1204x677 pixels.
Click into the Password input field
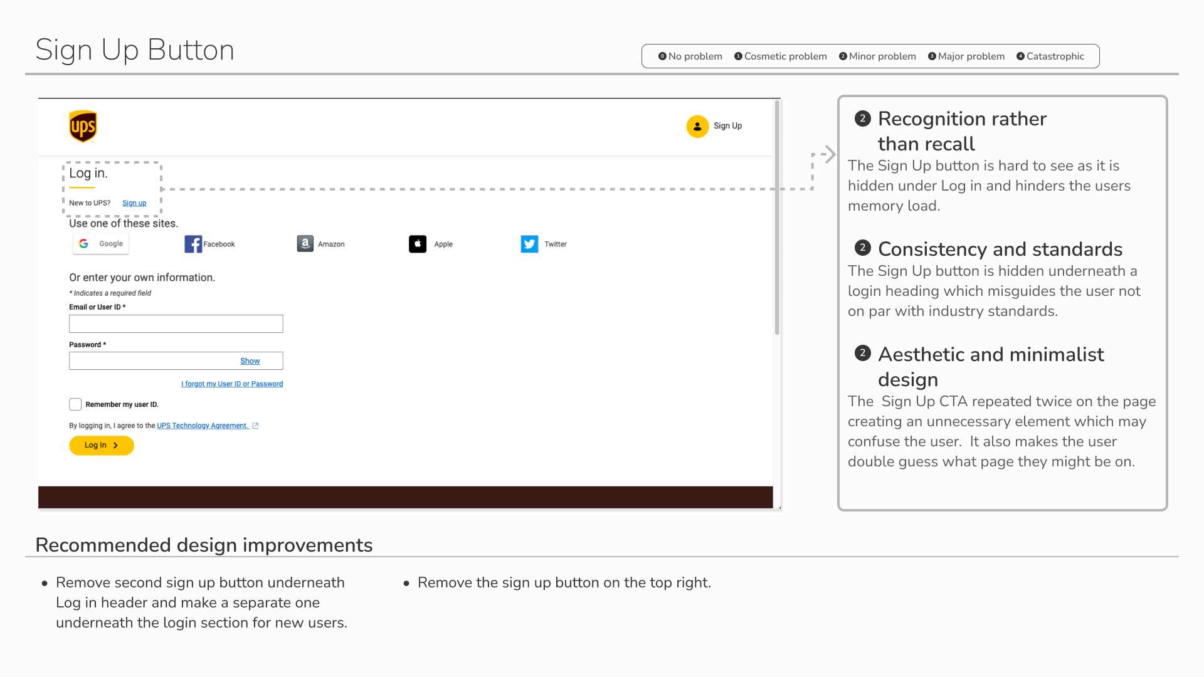pyautogui.click(x=150, y=361)
